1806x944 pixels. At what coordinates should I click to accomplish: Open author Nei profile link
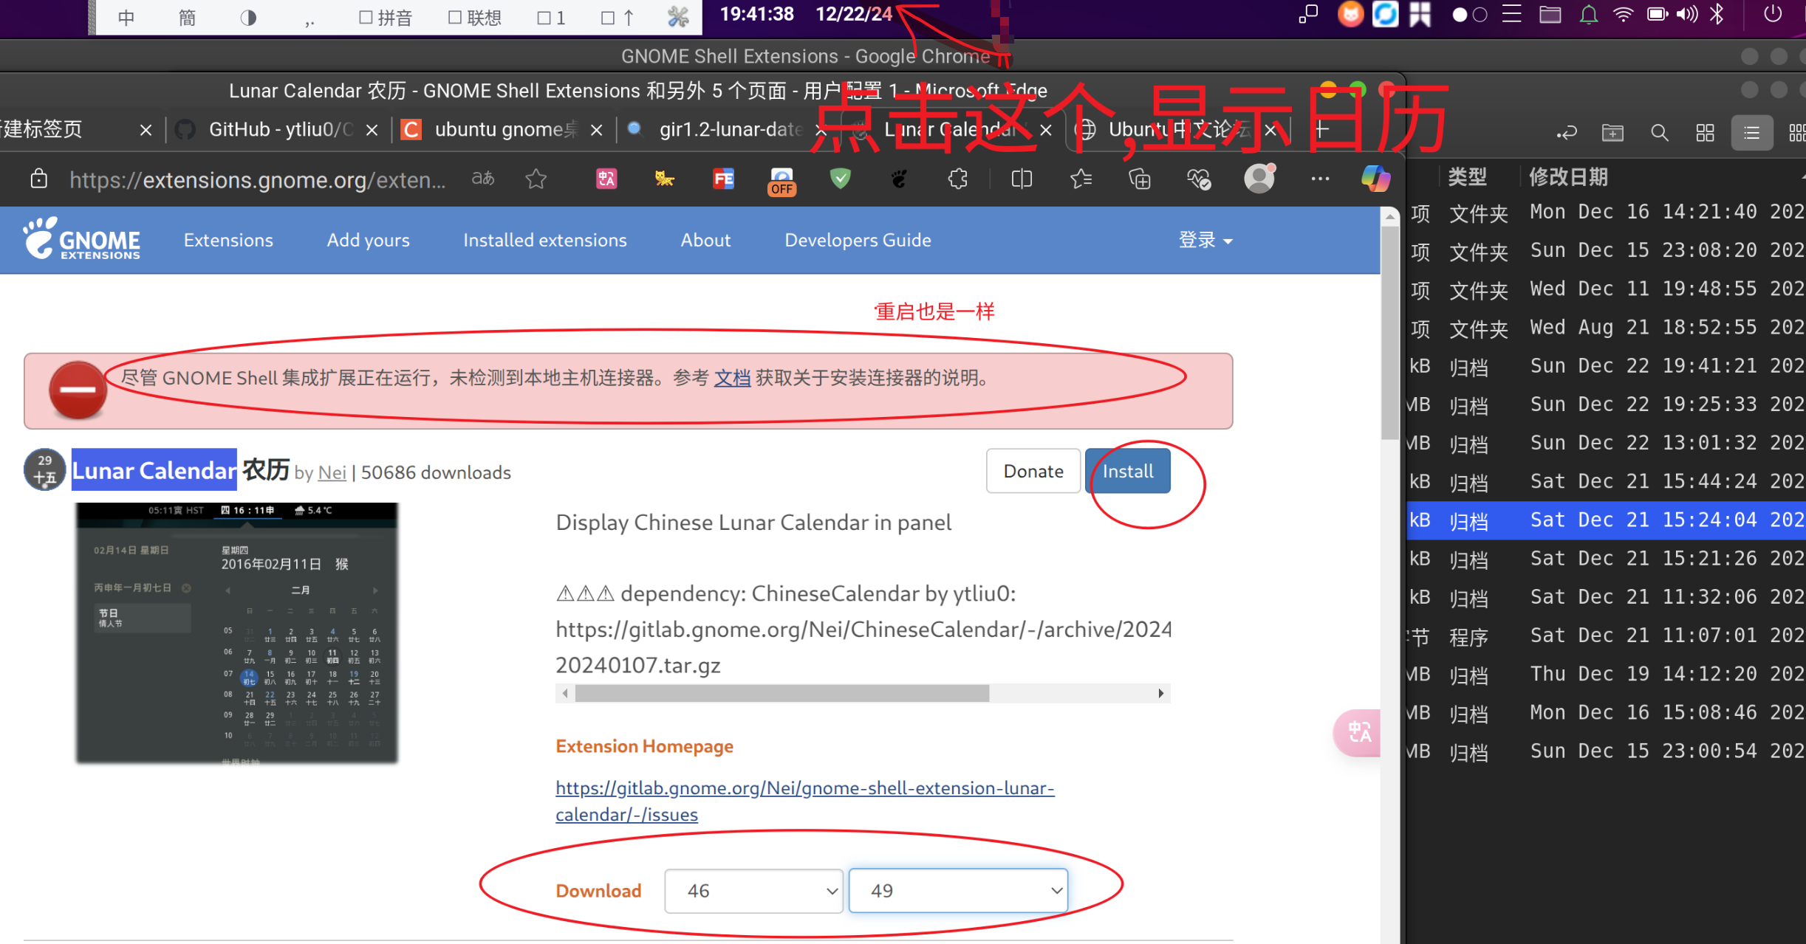[x=332, y=472]
